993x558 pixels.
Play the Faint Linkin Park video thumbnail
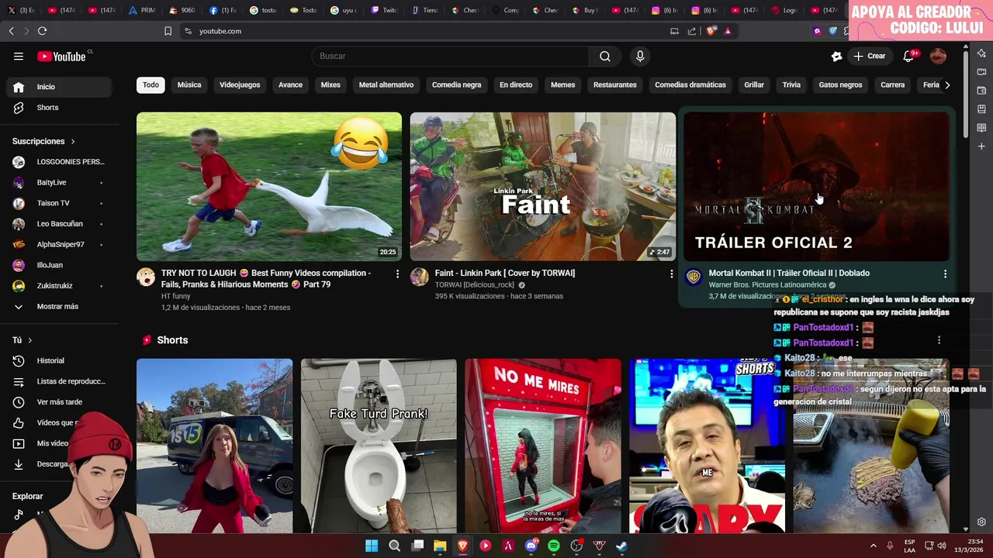pos(543,187)
